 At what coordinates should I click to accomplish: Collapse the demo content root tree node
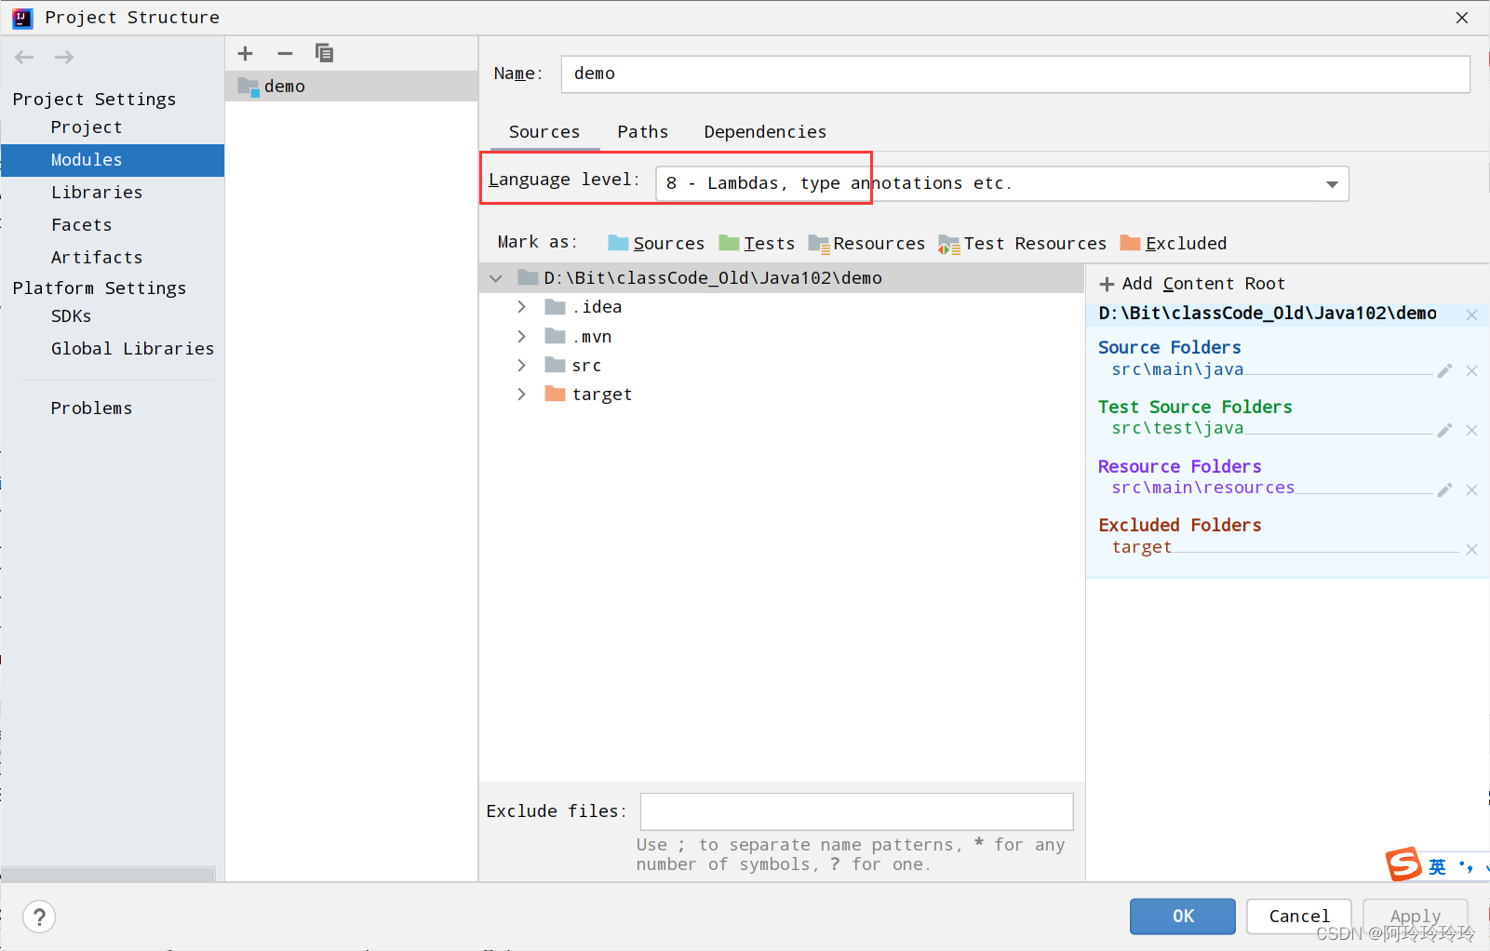(496, 278)
